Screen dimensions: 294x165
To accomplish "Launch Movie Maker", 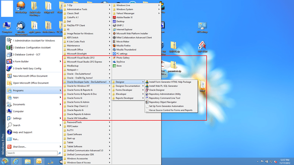I will (x=136, y=42).
